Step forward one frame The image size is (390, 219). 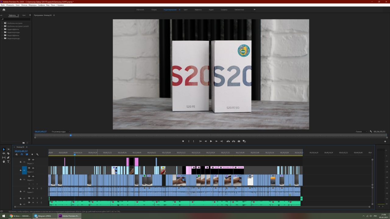[216, 141]
